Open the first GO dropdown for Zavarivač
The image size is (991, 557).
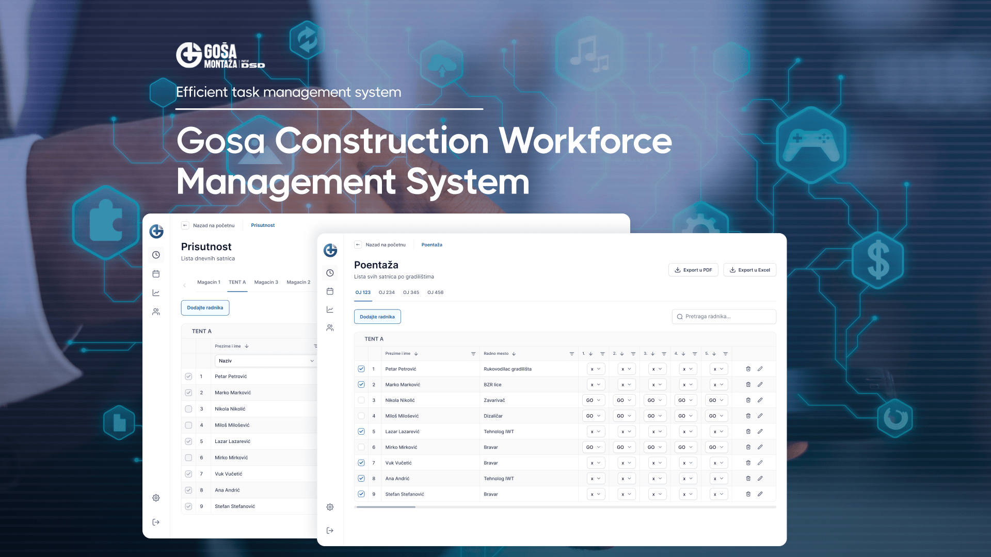pos(594,400)
